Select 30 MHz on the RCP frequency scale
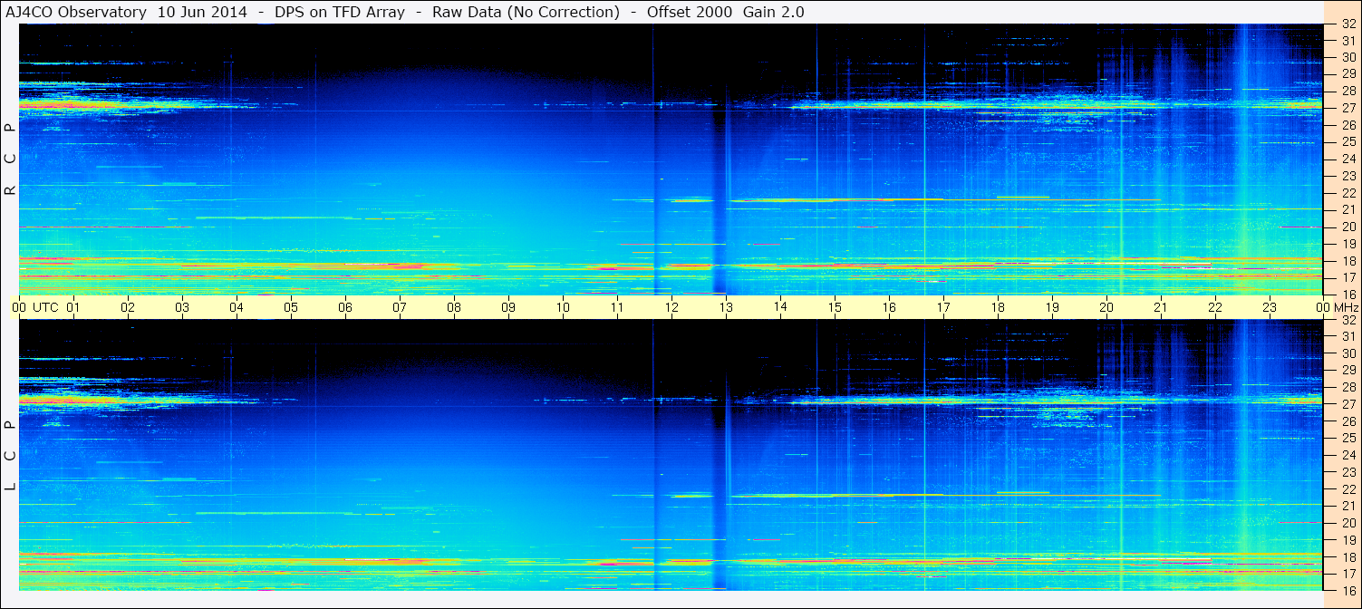This screenshot has width=1362, height=609. 1348,58
